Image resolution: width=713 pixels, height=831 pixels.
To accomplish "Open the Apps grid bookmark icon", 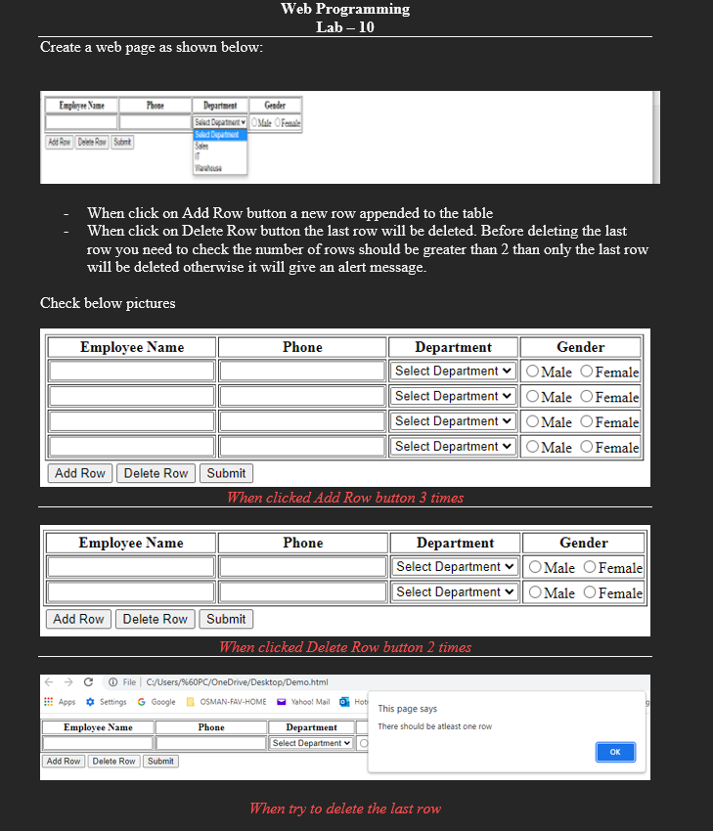I will tap(48, 702).
